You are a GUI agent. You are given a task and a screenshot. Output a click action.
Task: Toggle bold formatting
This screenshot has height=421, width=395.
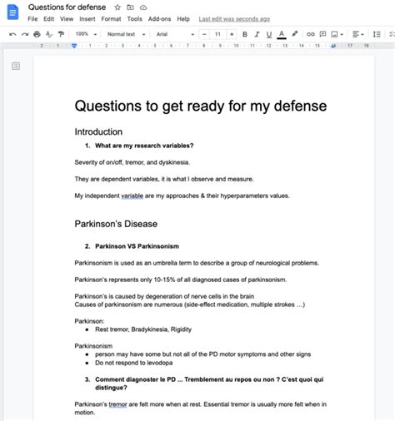tap(245, 34)
